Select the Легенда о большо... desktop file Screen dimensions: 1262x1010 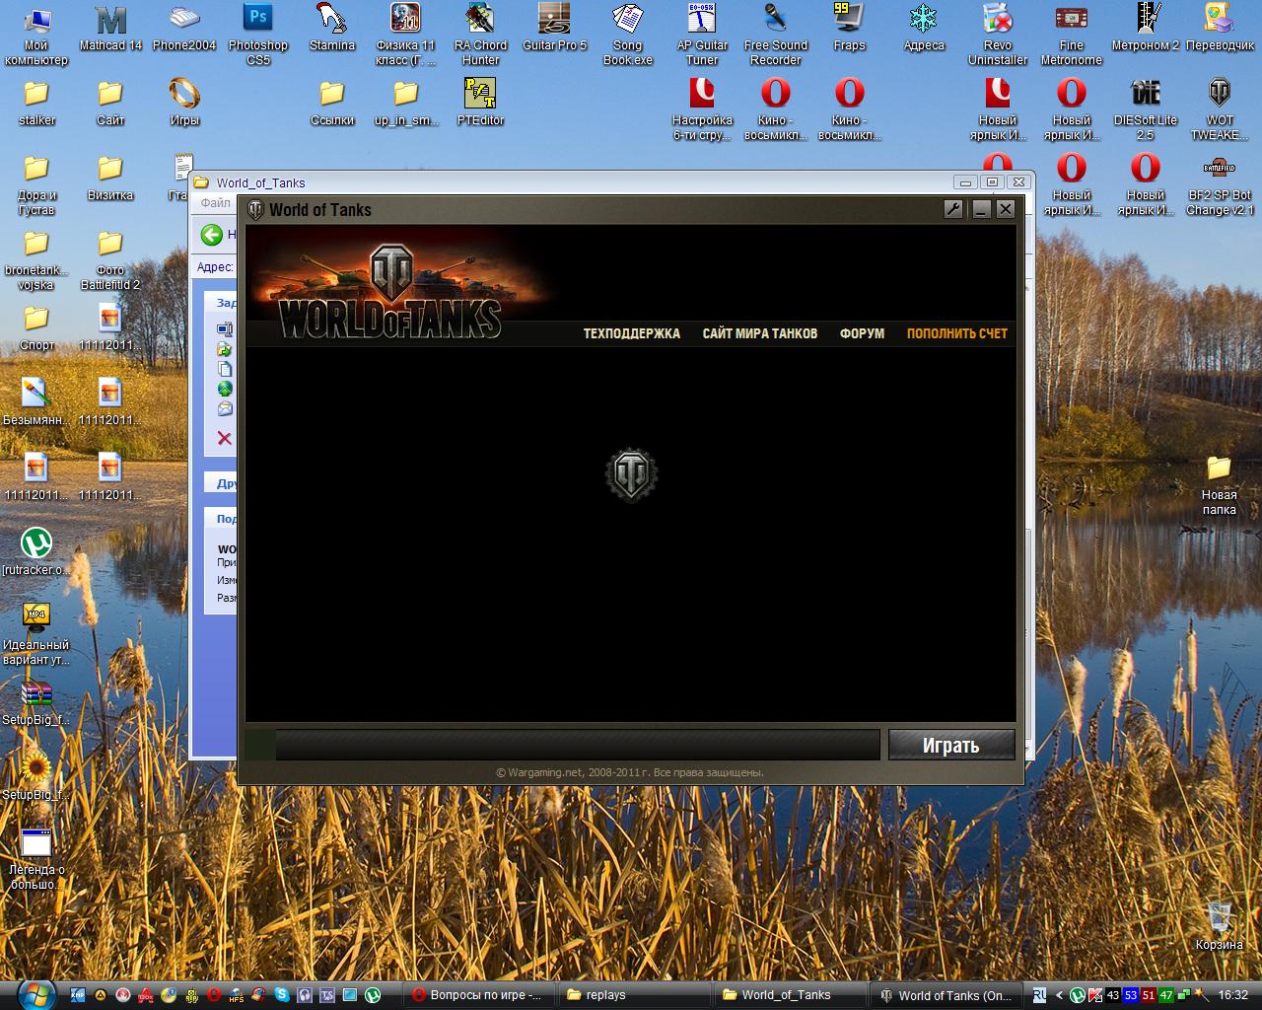(x=36, y=860)
